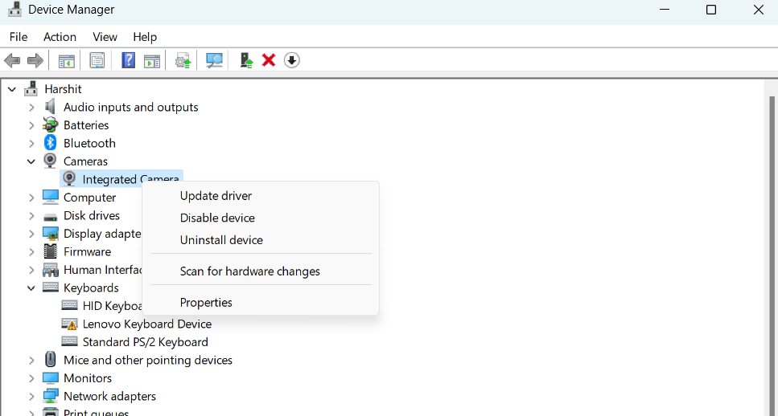The height and width of the screenshot is (416, 778).
Task: Select Mice and other pointing devices
Action: coord(147,361)
